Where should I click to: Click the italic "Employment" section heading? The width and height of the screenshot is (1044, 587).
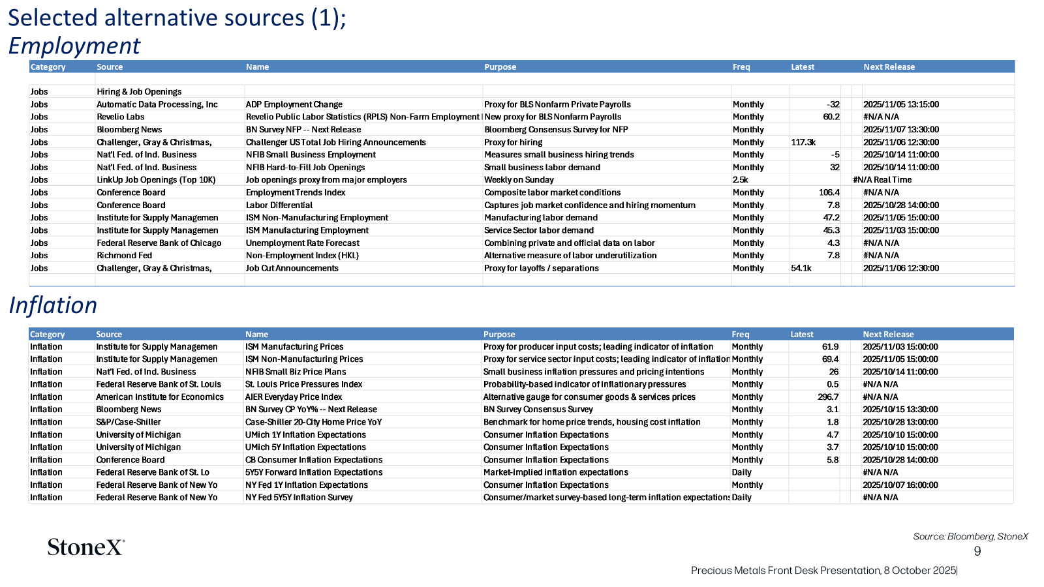[74, 46]
